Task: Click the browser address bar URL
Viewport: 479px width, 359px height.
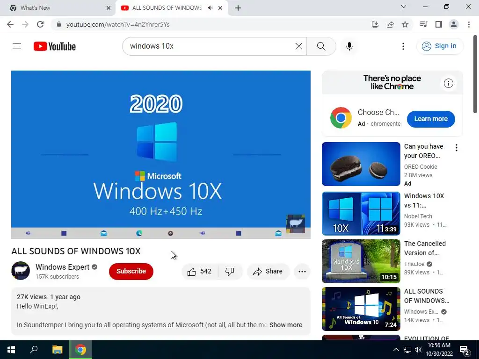Action: (118, 24)
